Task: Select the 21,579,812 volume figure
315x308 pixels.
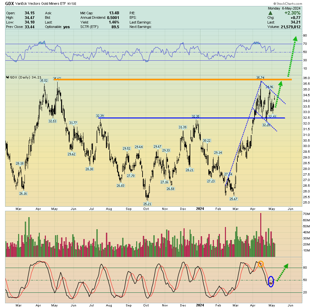Action: [x=291, y=27]
